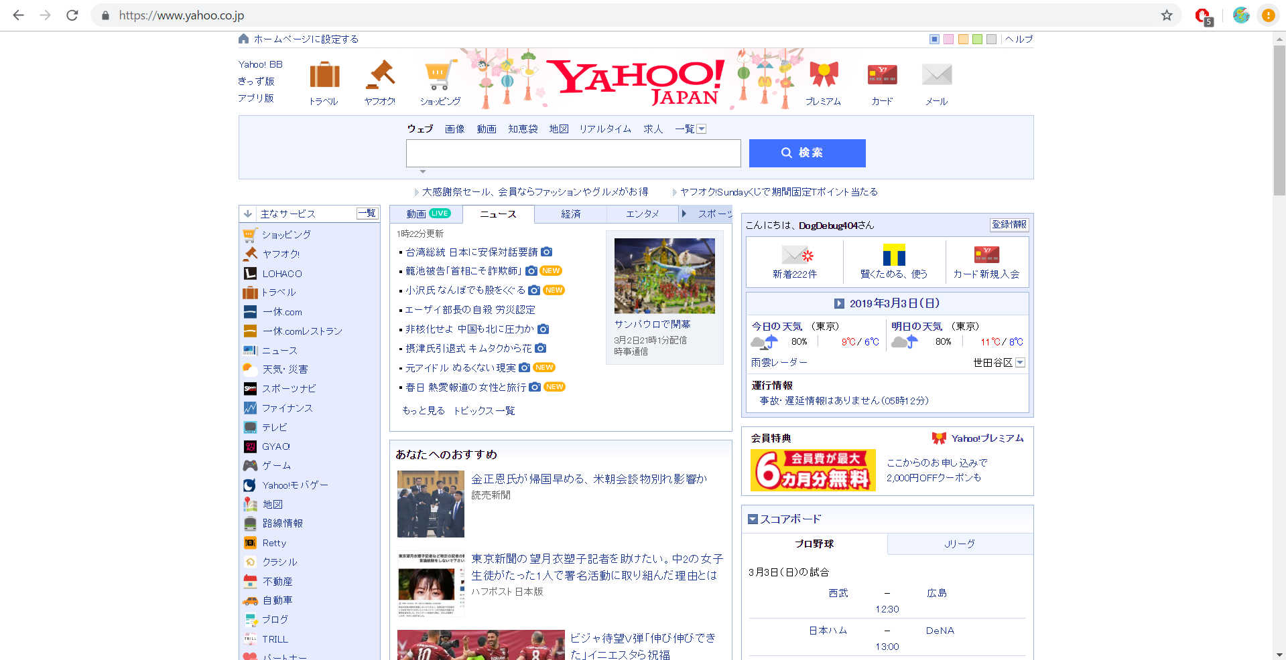Click into the web search text field

574,153
